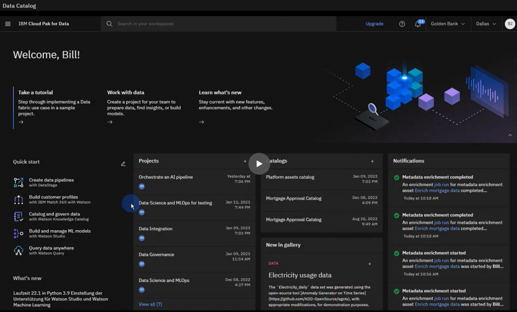Open View all projects link
The height and width of the screenshot is (312, 517).
tap(150, 304)
